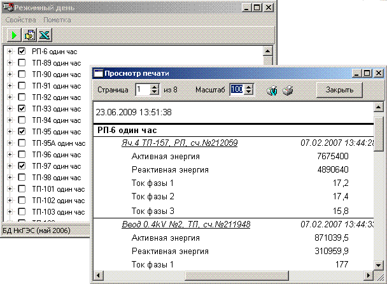The width and height of the screenshot is (387, 284).
Task: Check the ТП-90 один час checkbox
Action: pos(22,74)
